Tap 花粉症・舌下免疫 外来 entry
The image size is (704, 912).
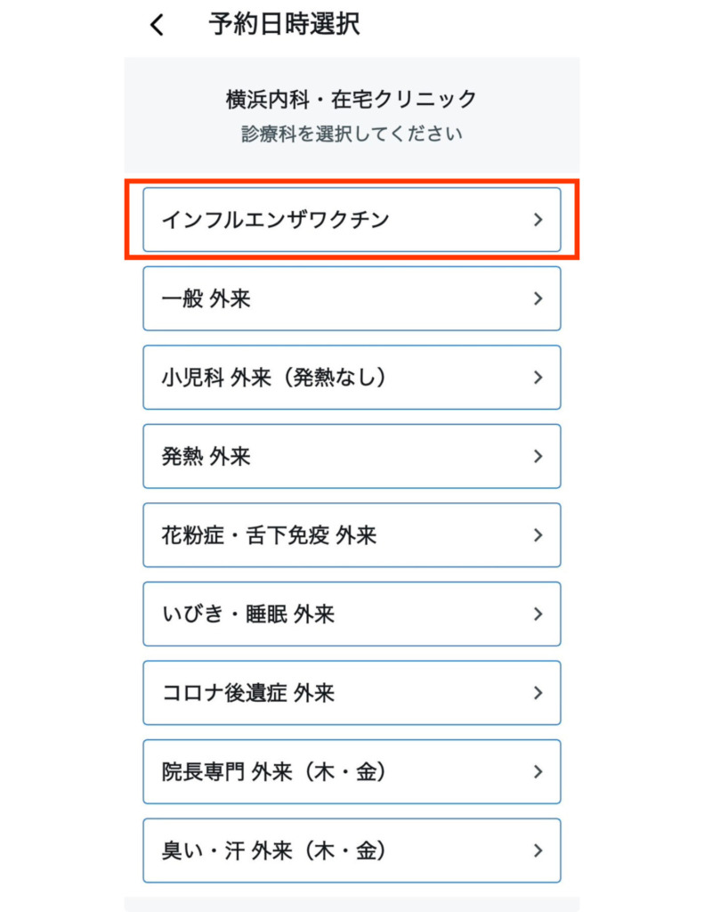coord(351,535)
